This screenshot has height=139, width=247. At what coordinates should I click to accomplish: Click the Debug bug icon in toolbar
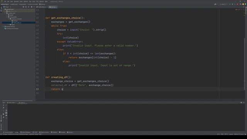click(x=232, y=4)
